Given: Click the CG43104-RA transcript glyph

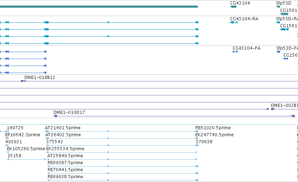Looking at the screenshot, I should [x=234, y=22].
